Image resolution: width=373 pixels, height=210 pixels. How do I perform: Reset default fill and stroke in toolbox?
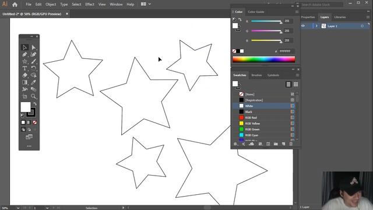pos(22,116)
